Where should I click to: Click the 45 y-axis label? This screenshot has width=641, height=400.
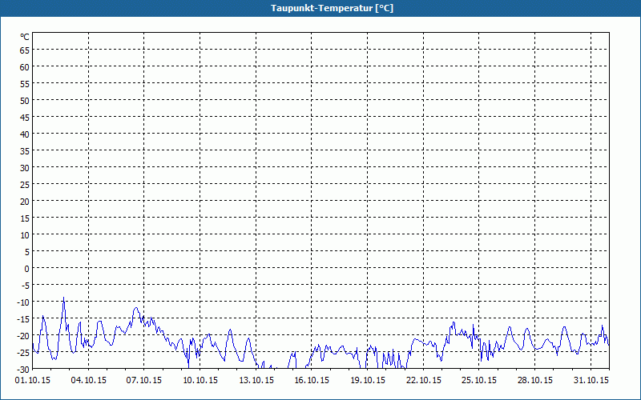[x=25, y=118]
